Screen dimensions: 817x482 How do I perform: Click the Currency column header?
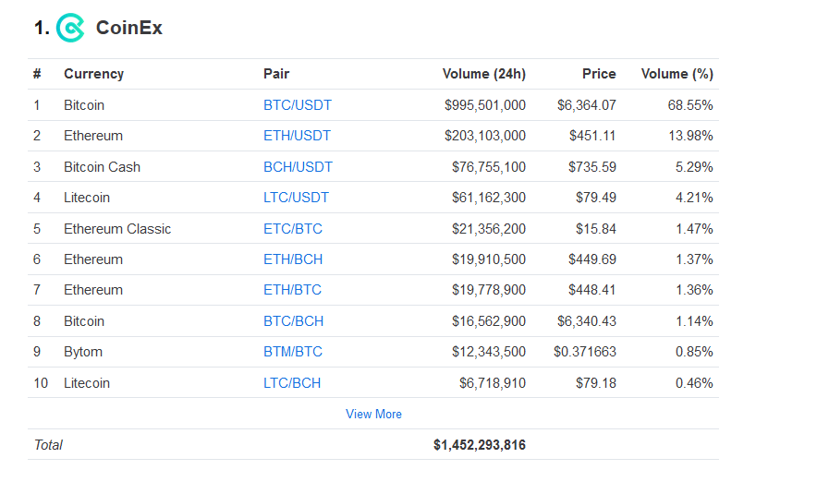point(93,74)
